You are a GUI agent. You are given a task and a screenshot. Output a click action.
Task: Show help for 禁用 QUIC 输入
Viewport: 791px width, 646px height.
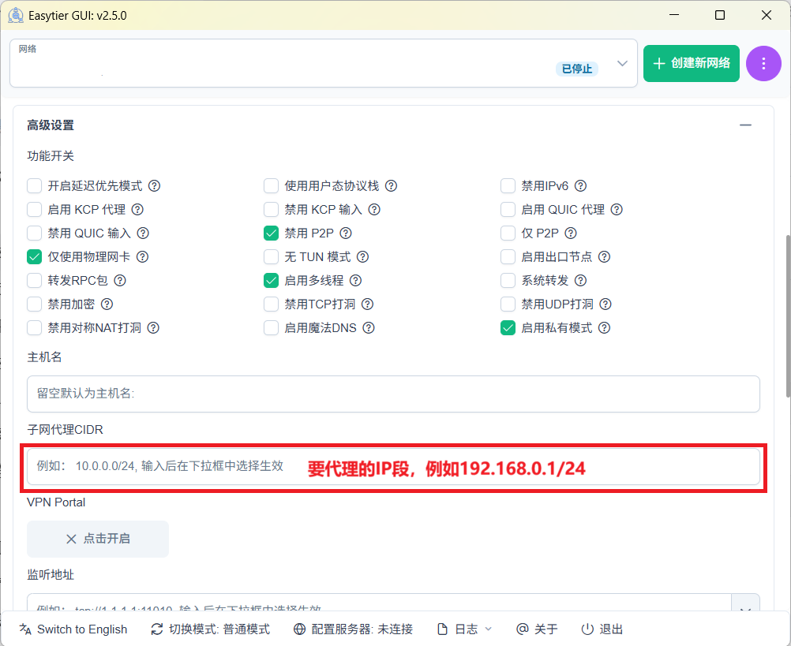(143, 233)
